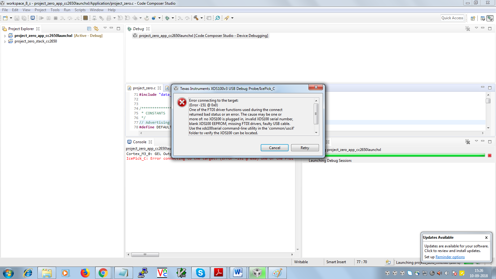Viewport: 496px width, 279px height.
Task: Select the debug session entry in Debug view
Action: [200, 36]
